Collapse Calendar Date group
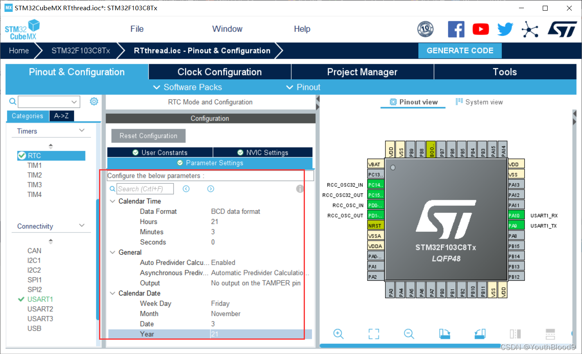This screenshot has height=354, width=582. point(113,293)
